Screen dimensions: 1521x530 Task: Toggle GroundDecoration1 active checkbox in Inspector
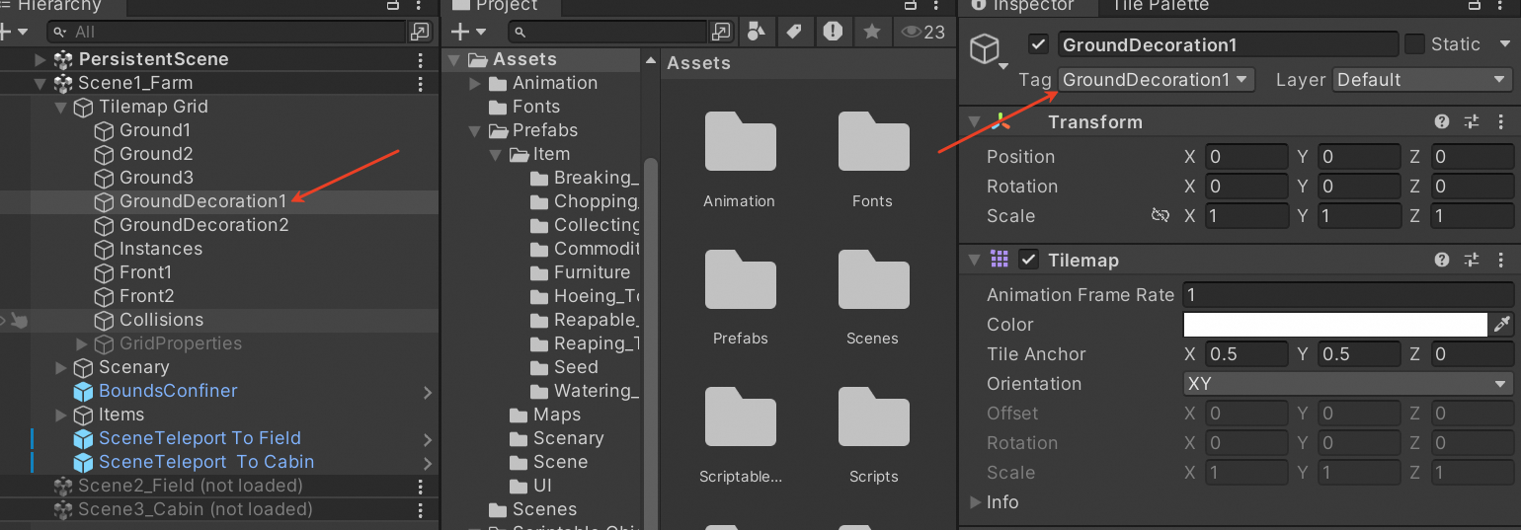point(1038,44)
